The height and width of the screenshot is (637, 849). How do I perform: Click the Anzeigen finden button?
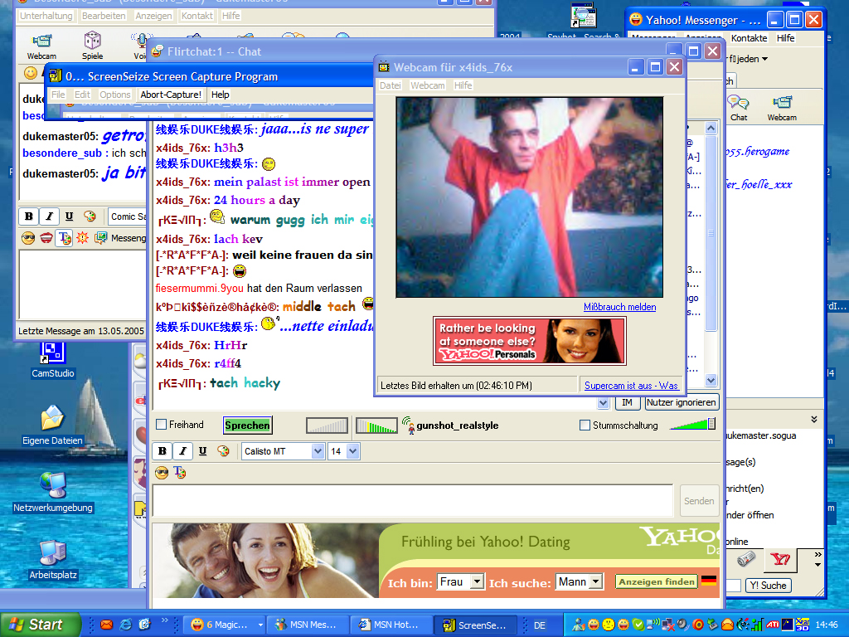[657, 581]
